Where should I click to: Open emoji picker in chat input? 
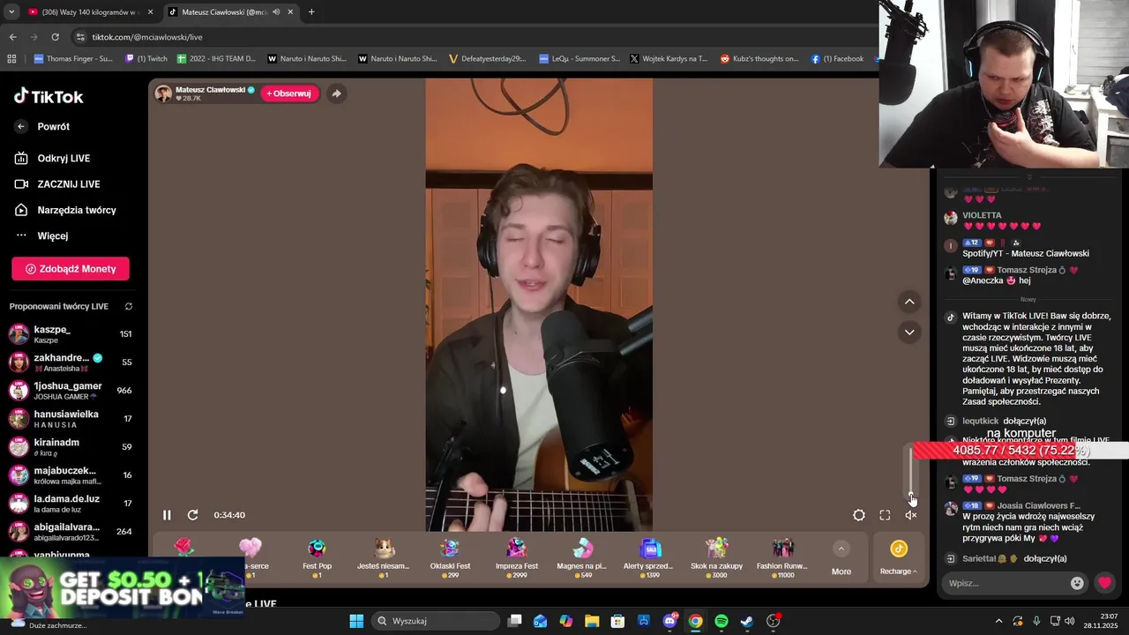[1077, 583]
